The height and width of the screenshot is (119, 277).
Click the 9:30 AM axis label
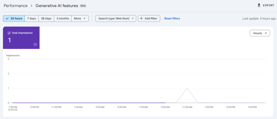click(165, 107)
